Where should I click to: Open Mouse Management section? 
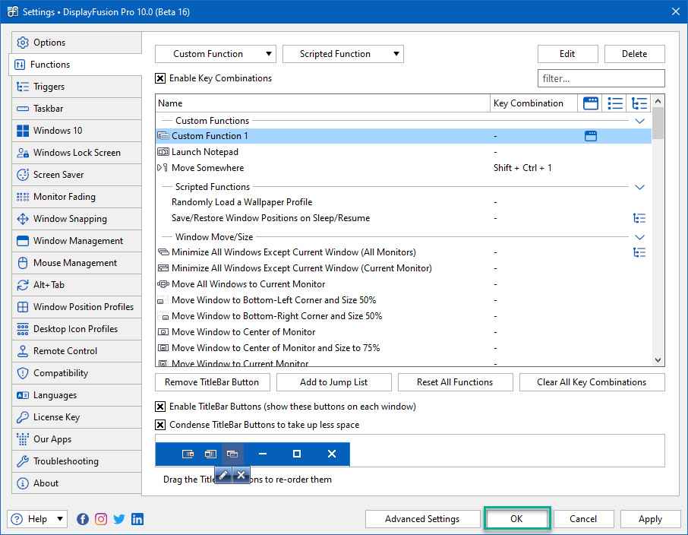click(x=77, y=263)
